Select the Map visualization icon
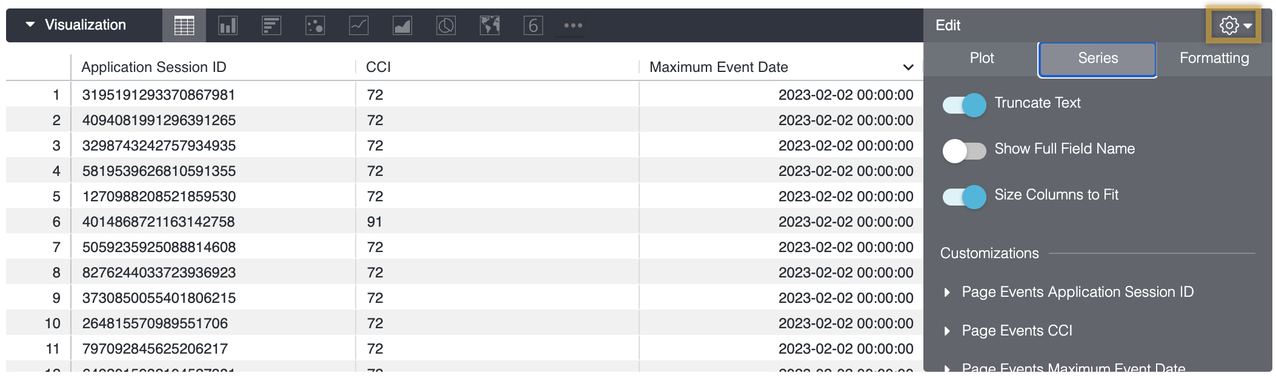 point(490,25)
